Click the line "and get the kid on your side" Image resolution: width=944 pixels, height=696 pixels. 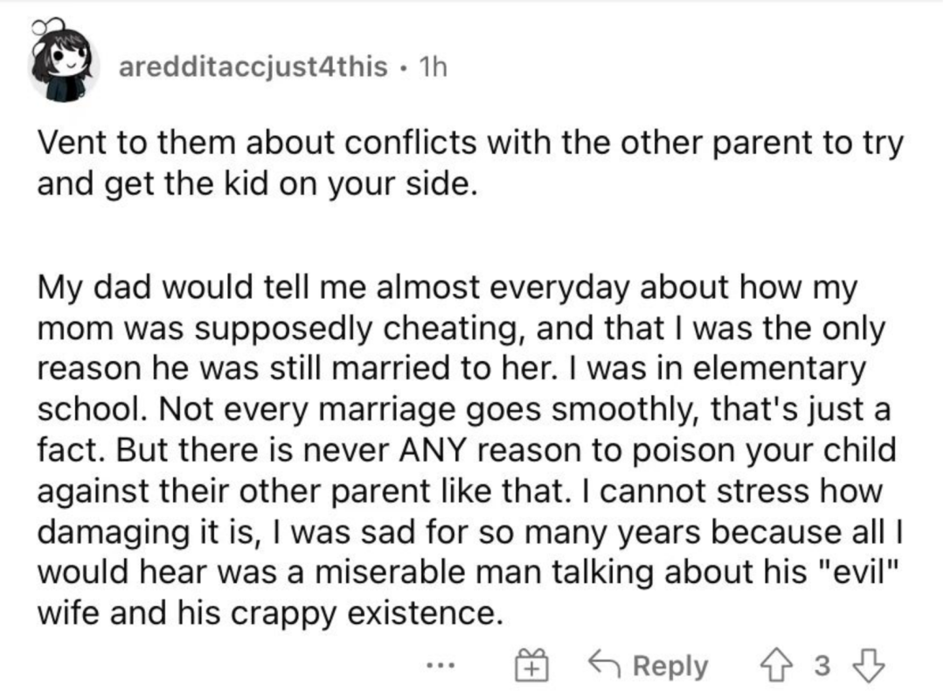pyautogui.click(x=258, y=184)
